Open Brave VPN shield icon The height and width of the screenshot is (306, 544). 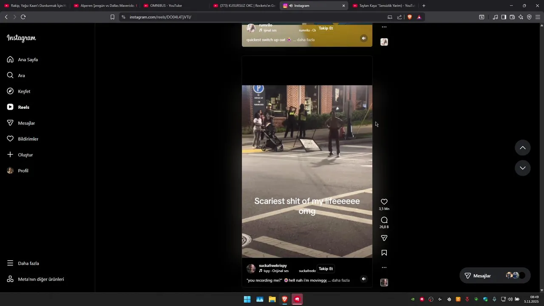click(529, 17)
